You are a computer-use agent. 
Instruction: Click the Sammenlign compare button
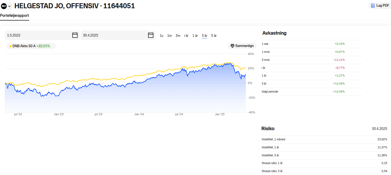(x=242, y=46)
